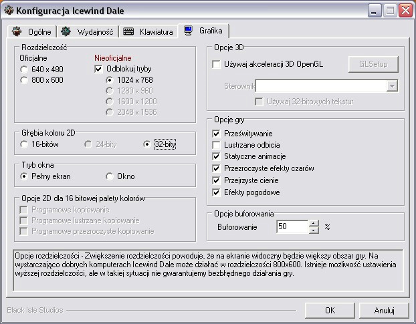Click the Oficjalne heading text
The image size is (416, 324).
(x=33, y=58)
